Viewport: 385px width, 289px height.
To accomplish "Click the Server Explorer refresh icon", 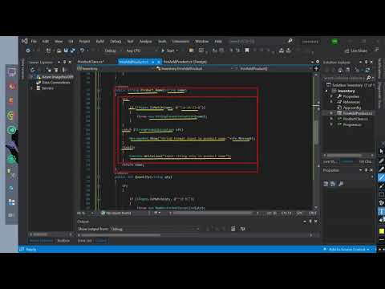I will tap(33, 70).
